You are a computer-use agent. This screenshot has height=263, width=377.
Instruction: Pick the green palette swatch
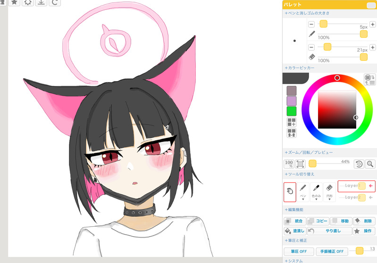click(x=292, y=111)
